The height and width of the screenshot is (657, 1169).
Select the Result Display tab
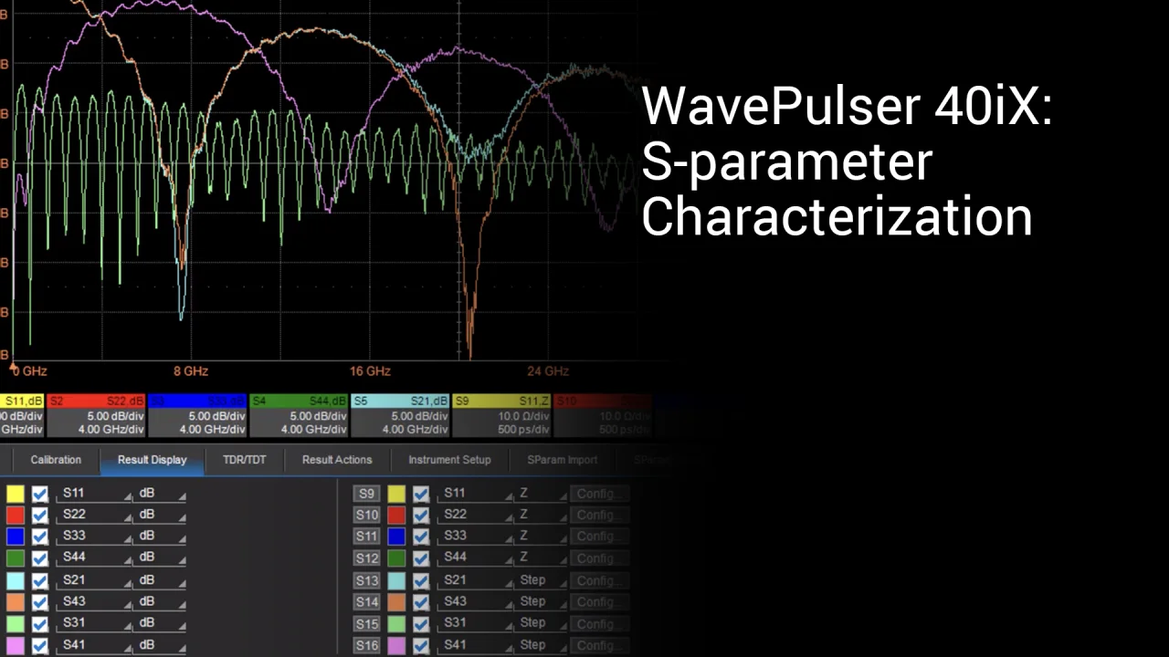click(152, 460)
